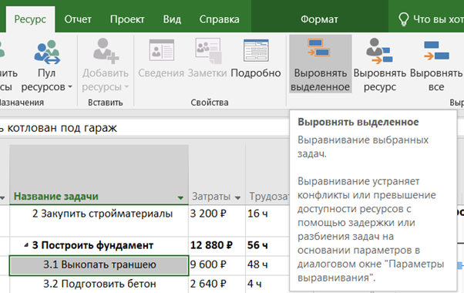Click the Заметки notes icon

point(207,58)
